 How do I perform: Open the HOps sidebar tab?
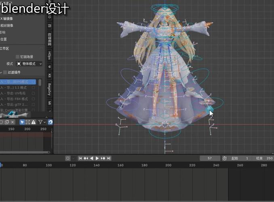pyautogui.click(x=50, y=55)
